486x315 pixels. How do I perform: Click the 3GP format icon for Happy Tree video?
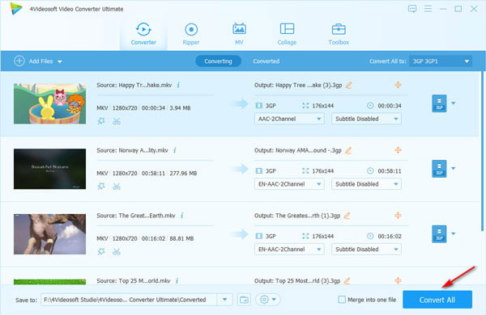point(439,103)
